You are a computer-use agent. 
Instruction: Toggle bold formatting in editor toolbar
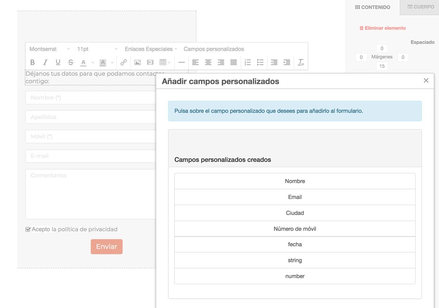[33, 63]
